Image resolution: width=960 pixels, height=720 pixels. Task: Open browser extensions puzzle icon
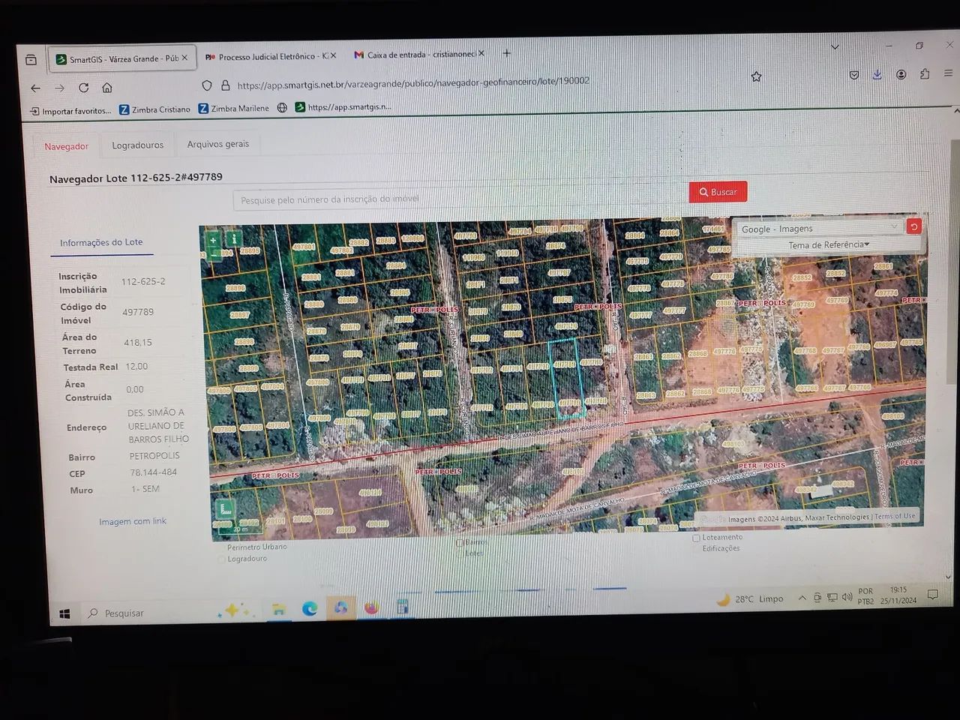(x=925, y=73)
